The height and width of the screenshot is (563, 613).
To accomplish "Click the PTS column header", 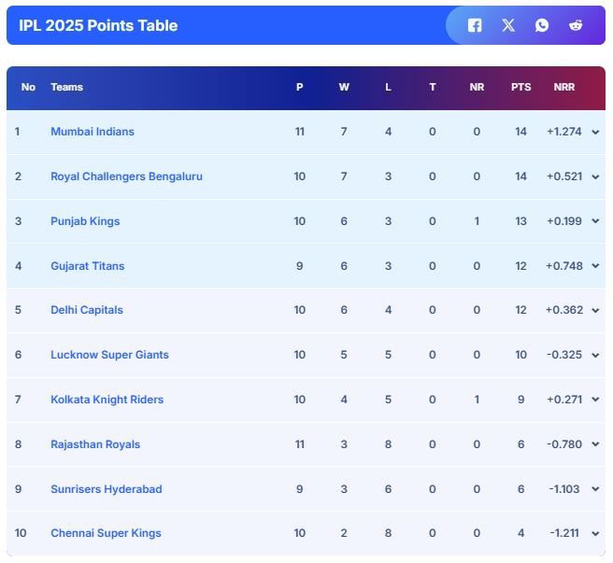I will point(520,87).
